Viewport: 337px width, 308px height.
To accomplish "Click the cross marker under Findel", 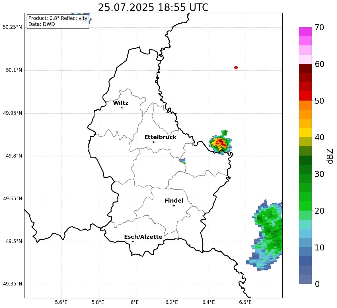I will pyautogui.click(x=174, y=205).
